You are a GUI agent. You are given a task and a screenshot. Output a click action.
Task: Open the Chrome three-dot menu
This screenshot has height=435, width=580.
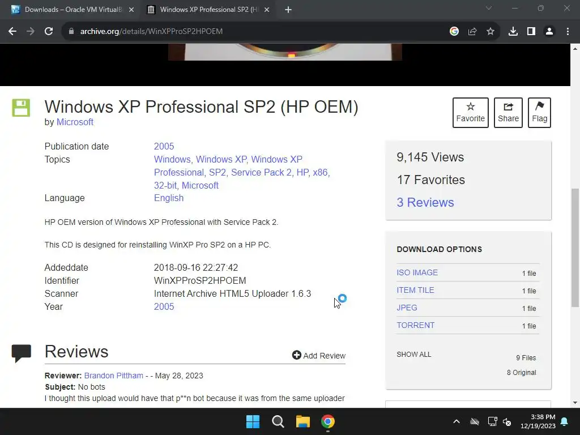pos(568,32)
